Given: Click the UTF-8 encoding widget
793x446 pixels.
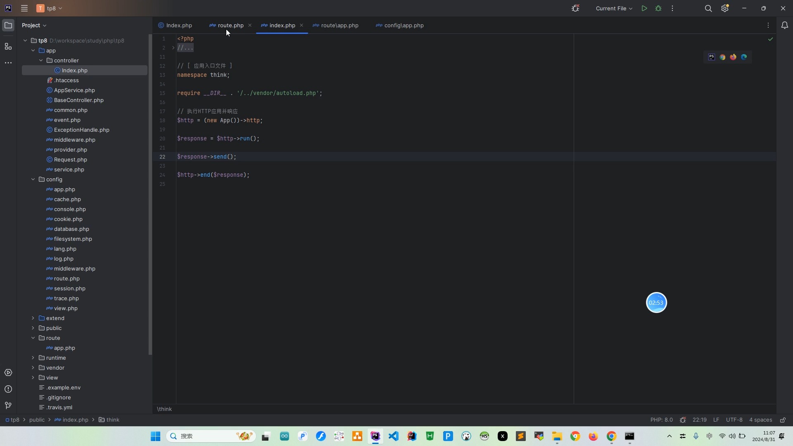Looking at the screenshot, I should coord(734,420).
